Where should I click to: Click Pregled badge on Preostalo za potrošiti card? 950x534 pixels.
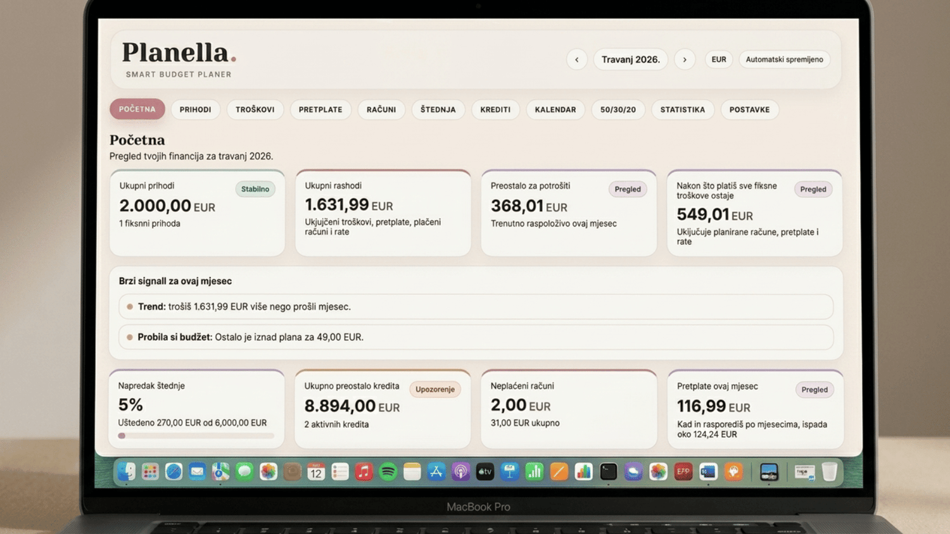point(627,189)
